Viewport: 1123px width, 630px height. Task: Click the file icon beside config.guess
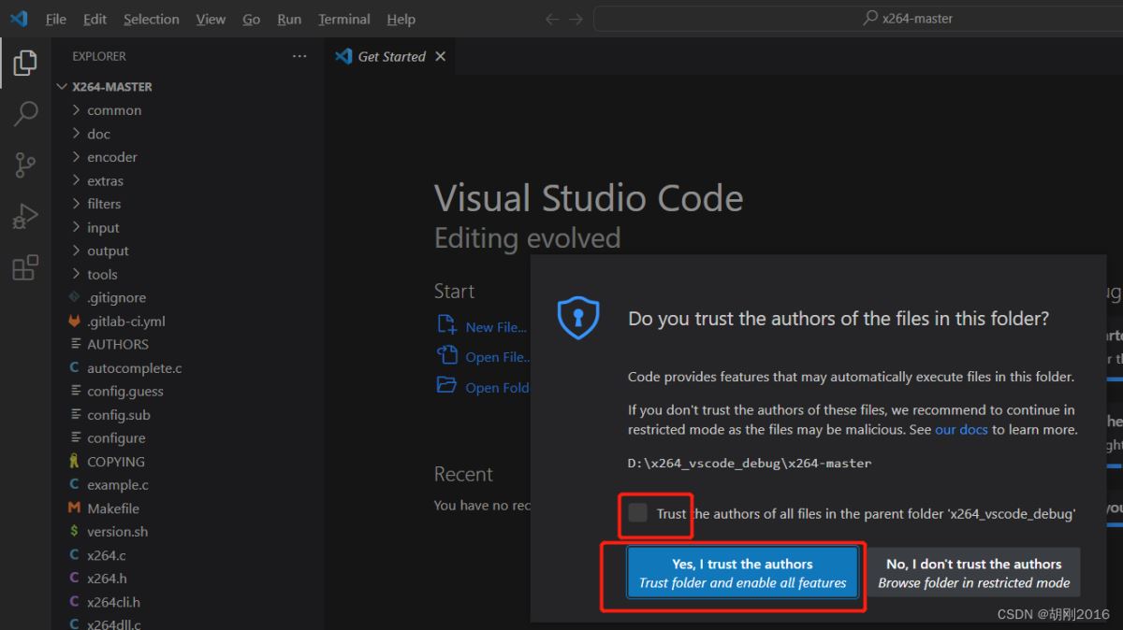(75, 391)
